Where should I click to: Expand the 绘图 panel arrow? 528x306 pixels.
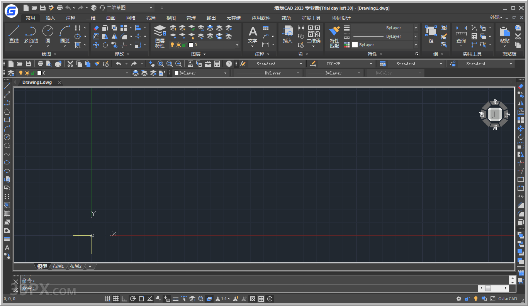pos(55,54)
